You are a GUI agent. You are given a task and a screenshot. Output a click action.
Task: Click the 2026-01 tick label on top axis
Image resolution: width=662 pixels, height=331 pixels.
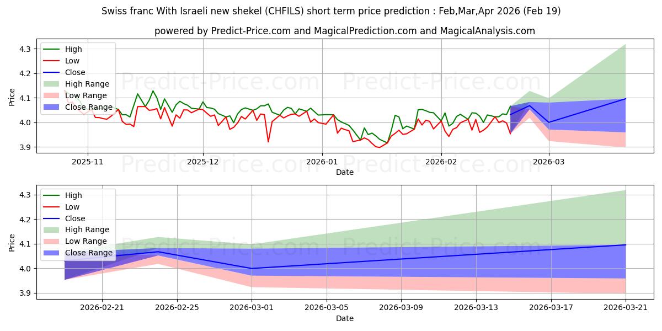point(322,162)
